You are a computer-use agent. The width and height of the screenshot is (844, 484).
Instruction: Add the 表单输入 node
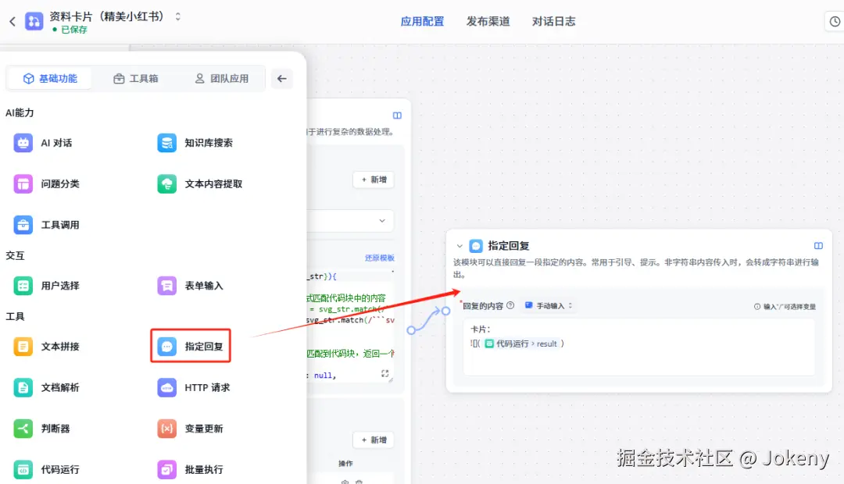[190, 286]
